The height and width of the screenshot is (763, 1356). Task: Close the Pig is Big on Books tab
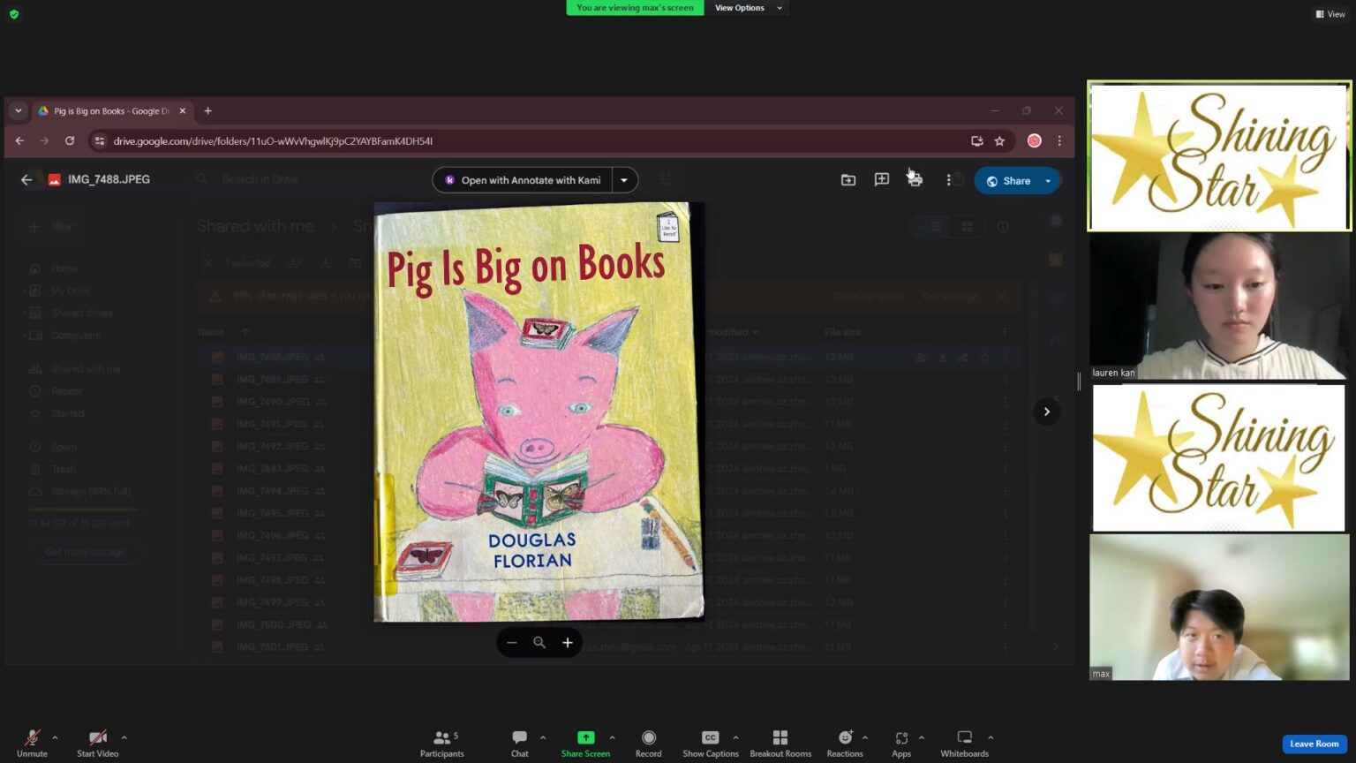point(183,111)
